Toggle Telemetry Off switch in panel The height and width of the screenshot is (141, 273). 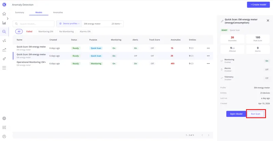click(x=267, y=78)
